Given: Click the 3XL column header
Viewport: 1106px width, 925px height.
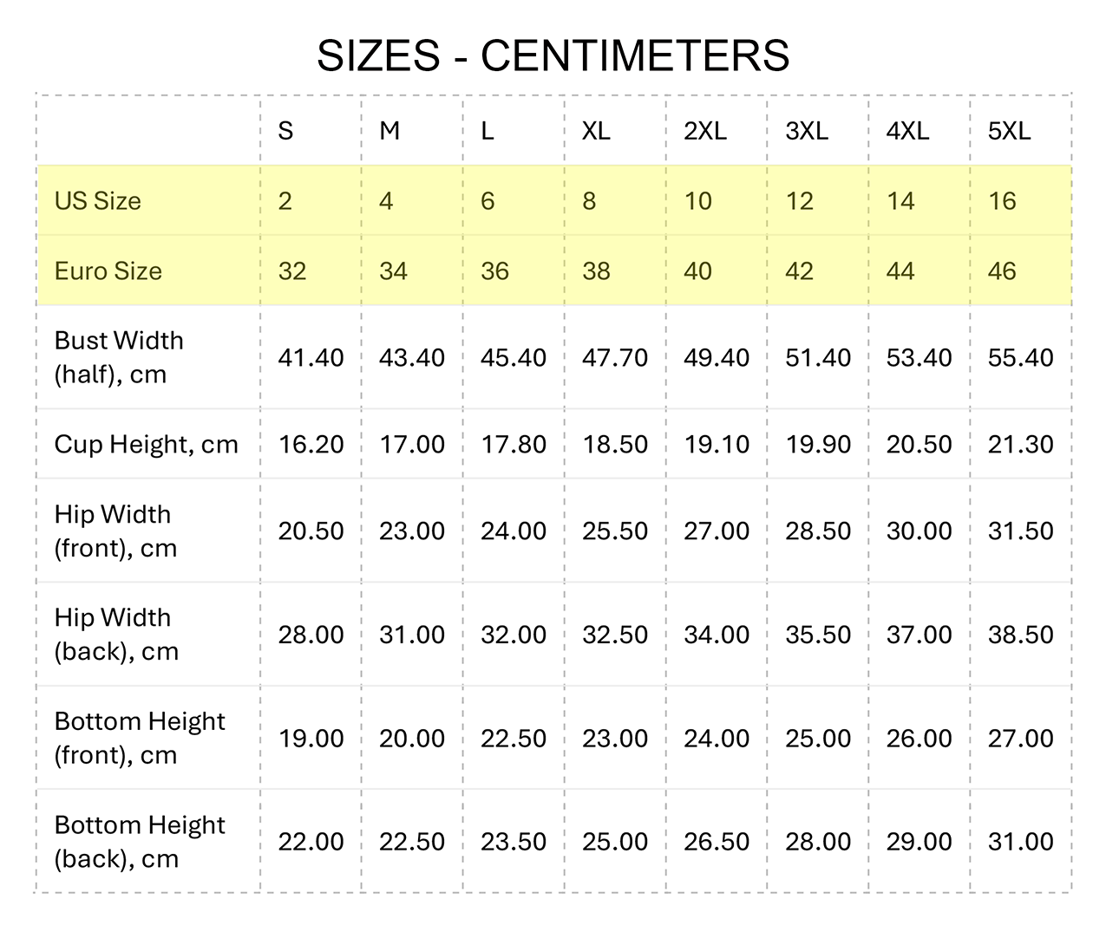Looking at the screenshot, I should coord(807,131).
